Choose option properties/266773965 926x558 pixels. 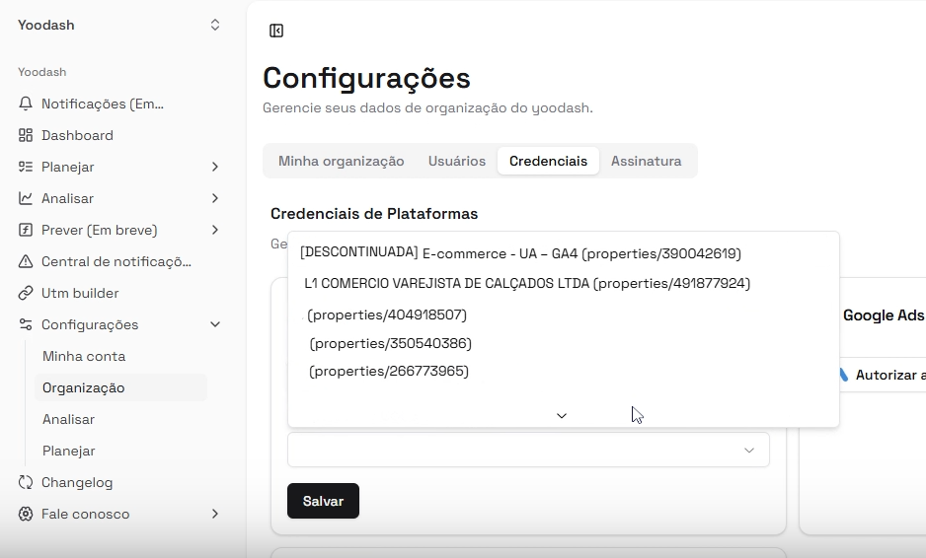389,371
